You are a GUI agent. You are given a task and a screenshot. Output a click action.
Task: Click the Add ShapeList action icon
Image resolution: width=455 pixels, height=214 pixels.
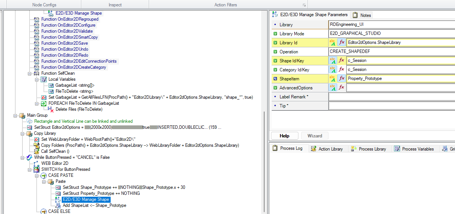point(58,205)
